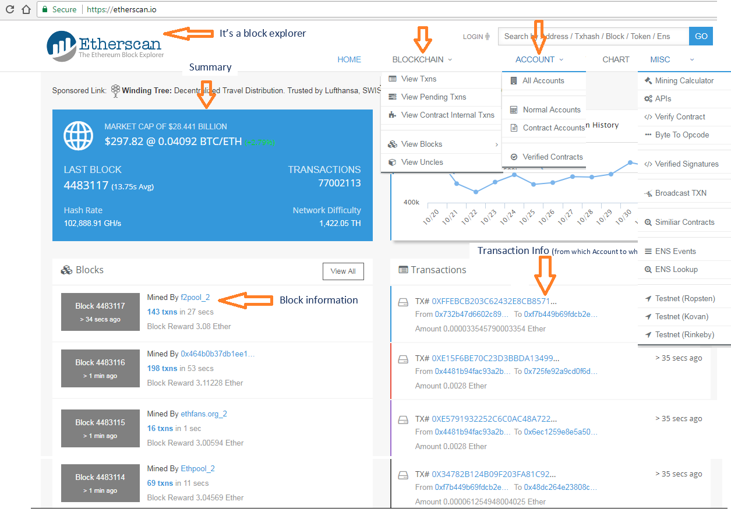731x512 pixels.
Task: Open the CHART nav item
Action: pos(616,59)
